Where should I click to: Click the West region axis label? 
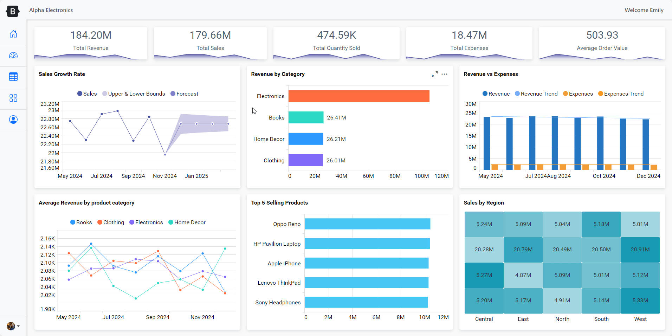coord(640,319)
